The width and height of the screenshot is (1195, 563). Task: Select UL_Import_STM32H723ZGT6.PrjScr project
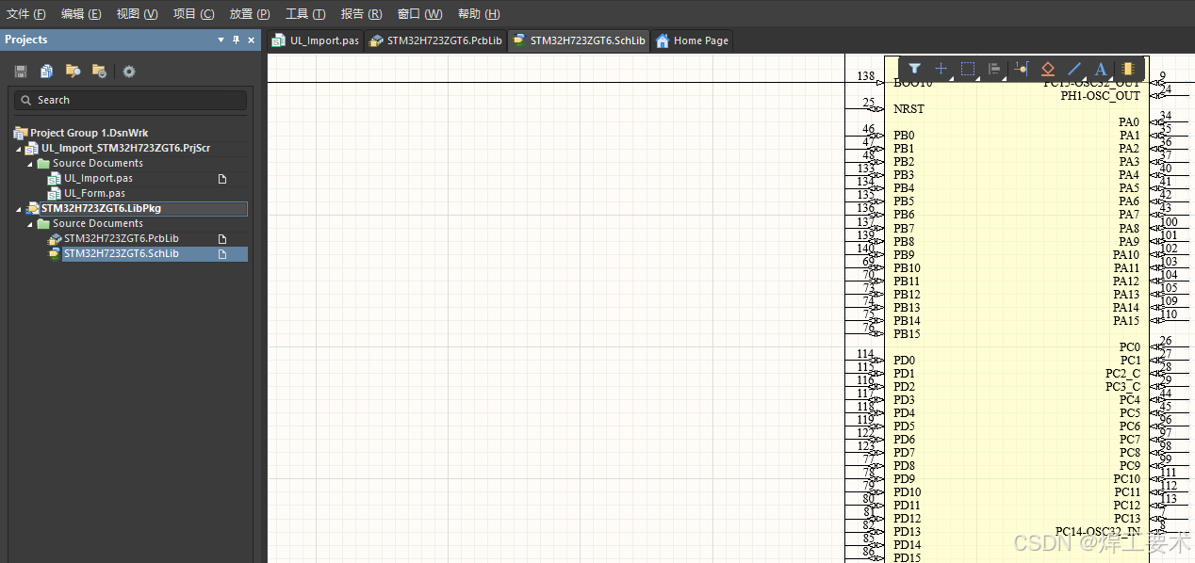pyautogui.click(x=125, y=149)
